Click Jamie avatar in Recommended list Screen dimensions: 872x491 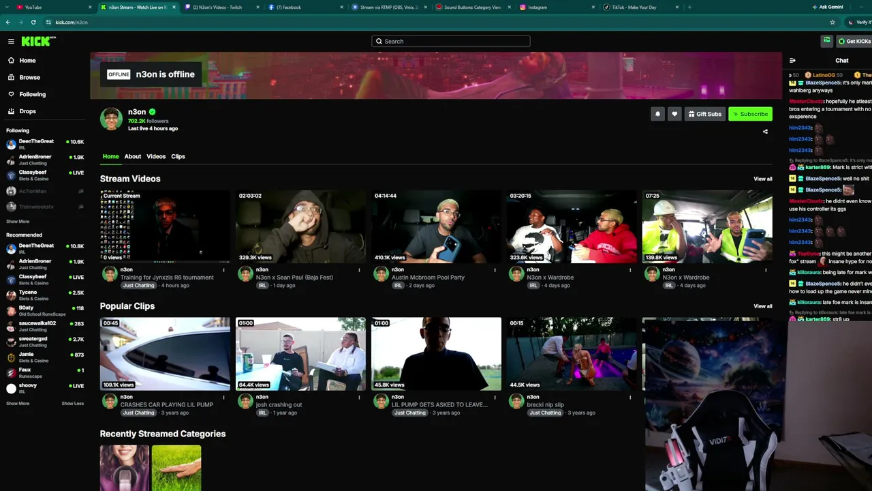(11, 357)
